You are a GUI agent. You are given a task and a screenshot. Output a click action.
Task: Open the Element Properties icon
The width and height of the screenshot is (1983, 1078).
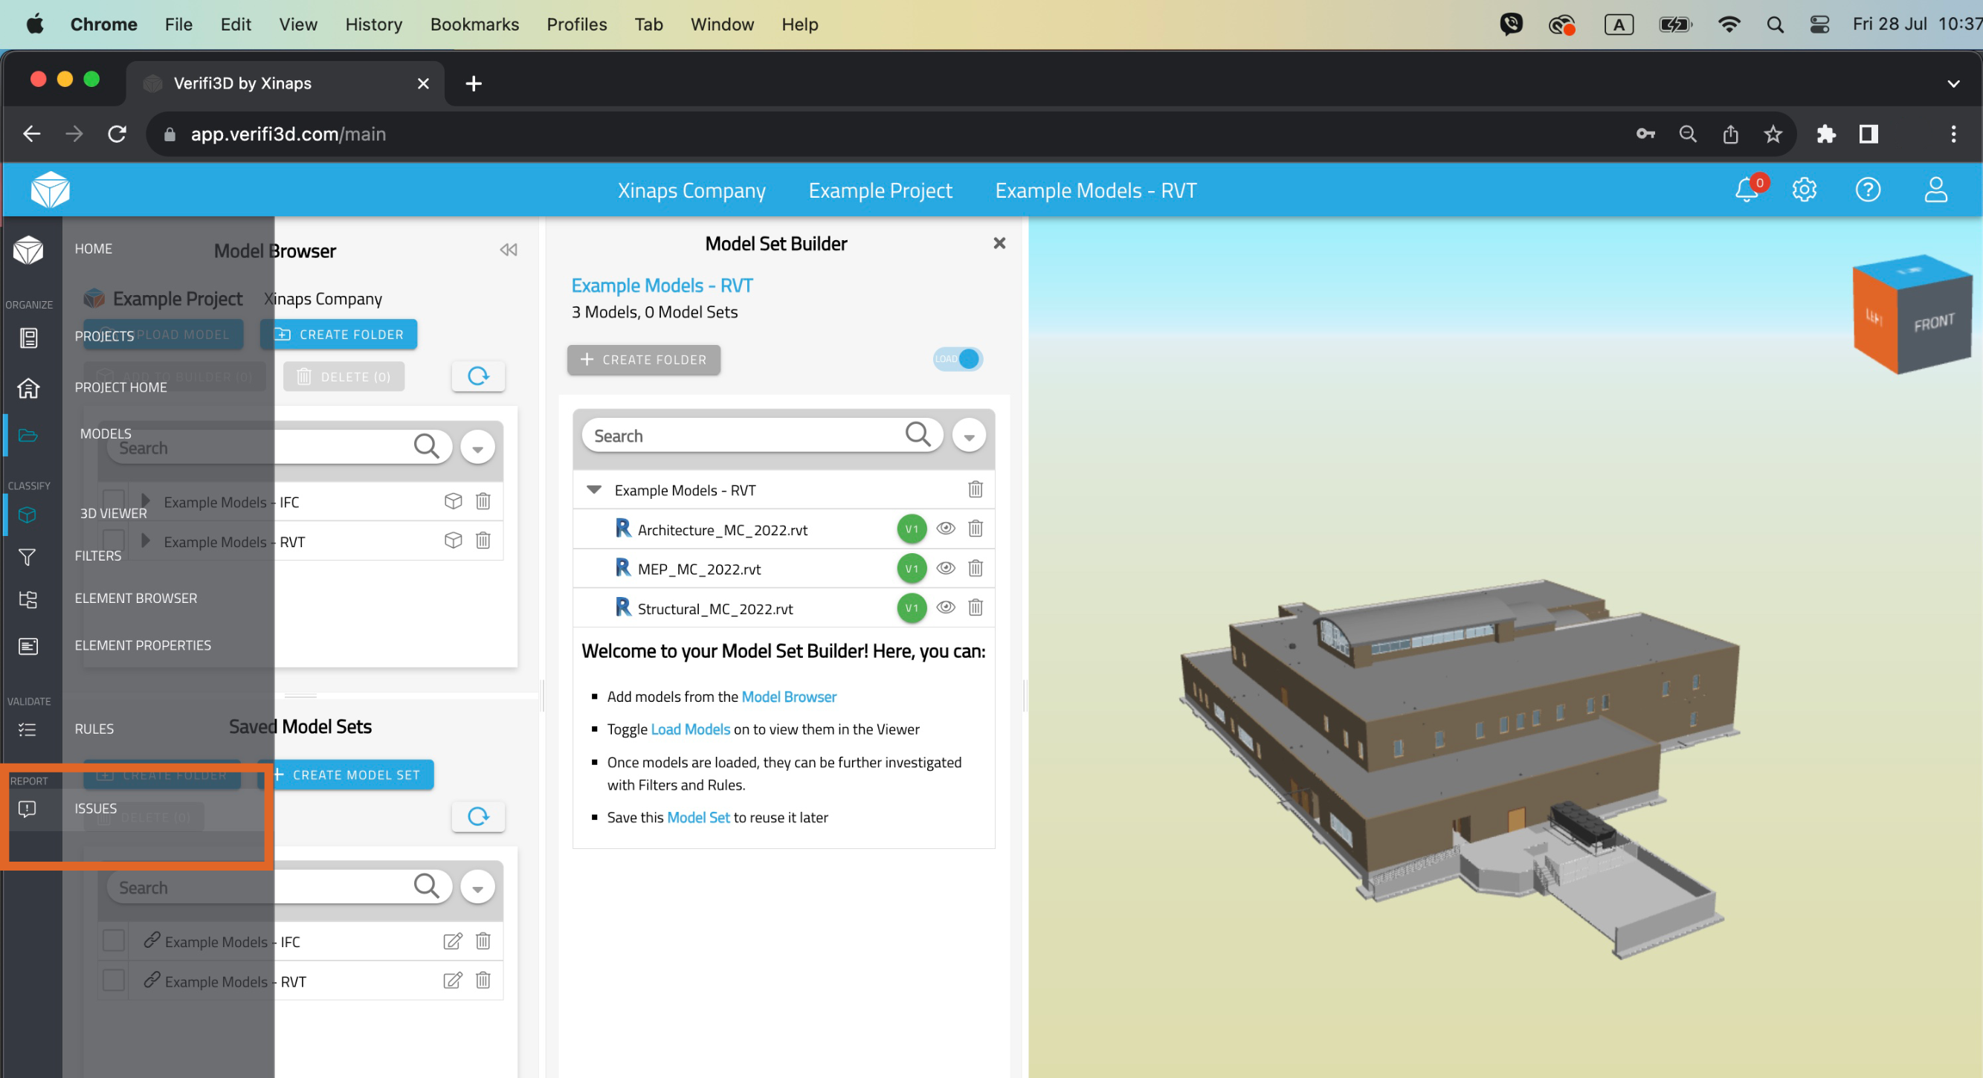pyautogui.click(x=28, y=646)
